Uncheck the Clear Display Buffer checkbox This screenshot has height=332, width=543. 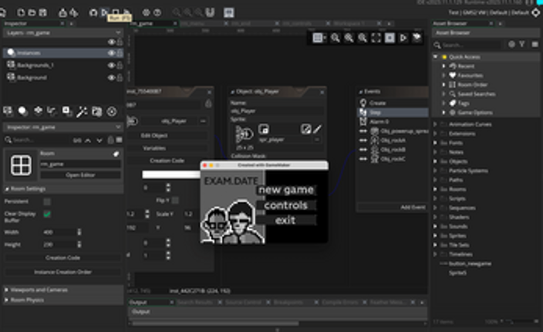47,214
